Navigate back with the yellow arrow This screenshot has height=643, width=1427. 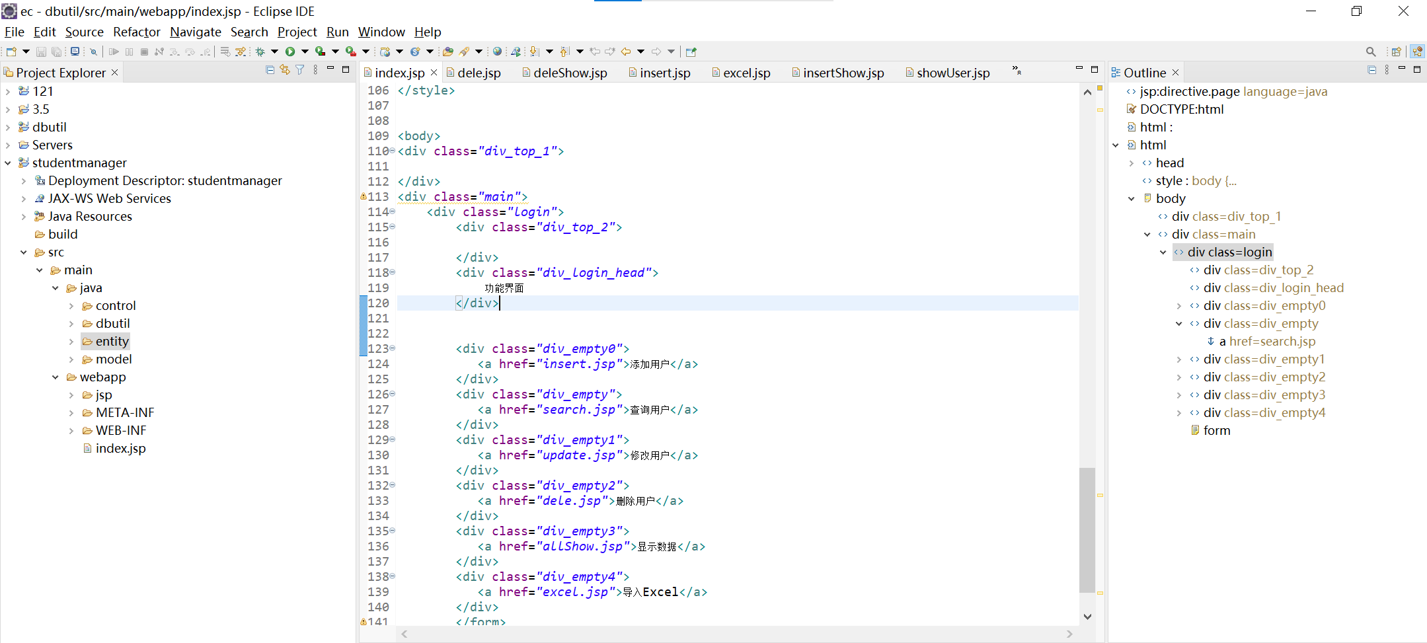[x=626, y=52]
